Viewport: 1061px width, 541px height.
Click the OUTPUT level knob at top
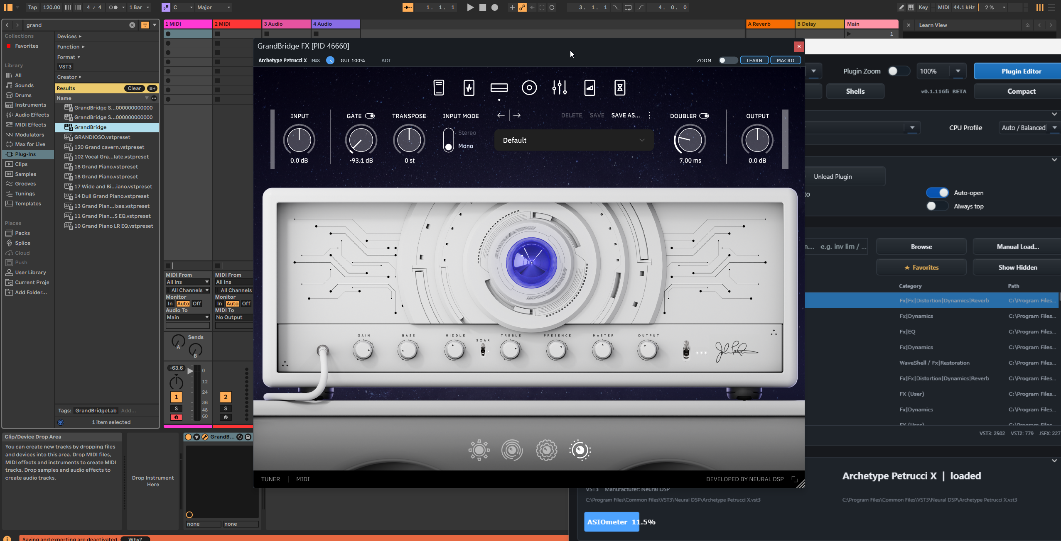pos(757,140)
